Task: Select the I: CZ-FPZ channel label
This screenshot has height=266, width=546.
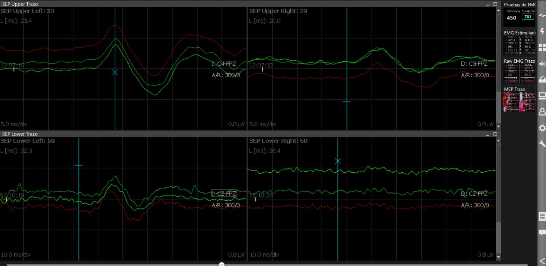Action: click(224, 194)
